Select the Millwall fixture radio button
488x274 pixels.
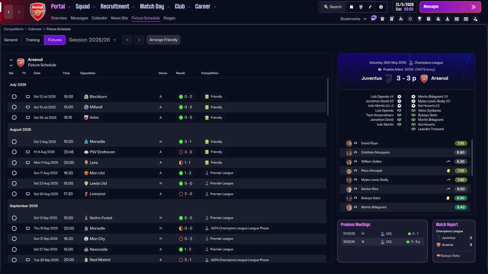click(x=14, y=107)
